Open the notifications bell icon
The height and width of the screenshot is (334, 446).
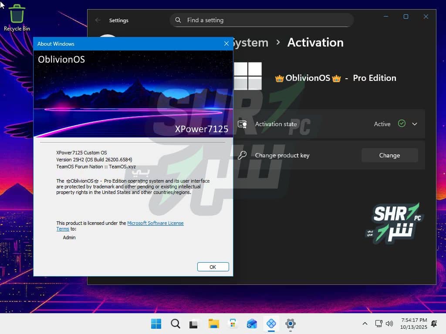[x=434, y=324]
